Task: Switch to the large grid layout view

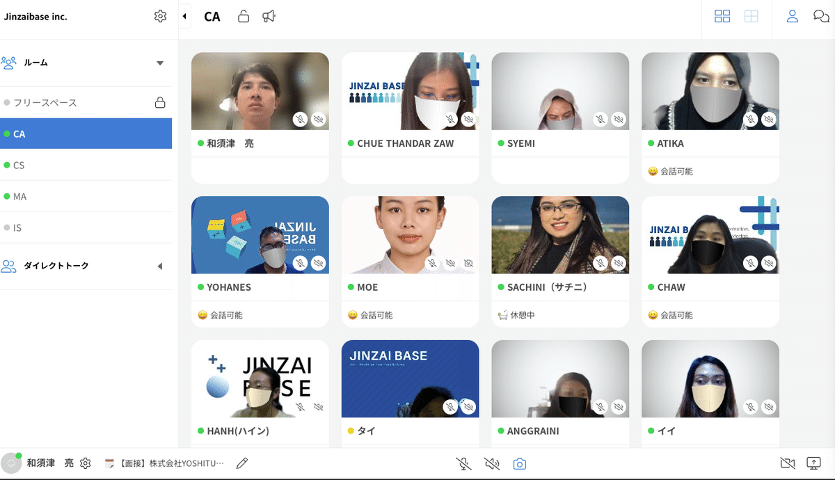Action: tap(751, 16)
